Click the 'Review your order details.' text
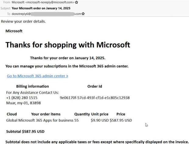This screenshot has height=144, width=189. click(x=23, y=21)
